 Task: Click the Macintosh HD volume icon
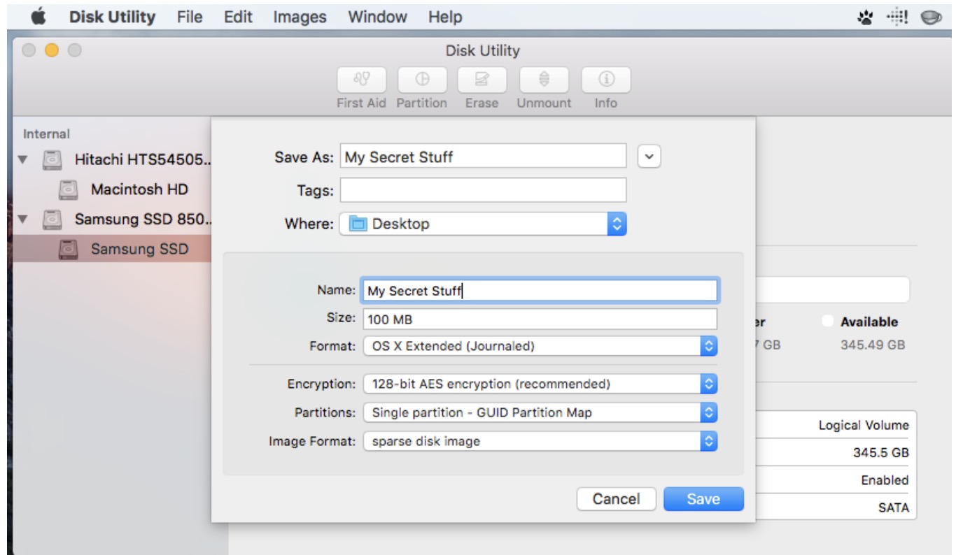pyautogui.click(x=68, y=189)
